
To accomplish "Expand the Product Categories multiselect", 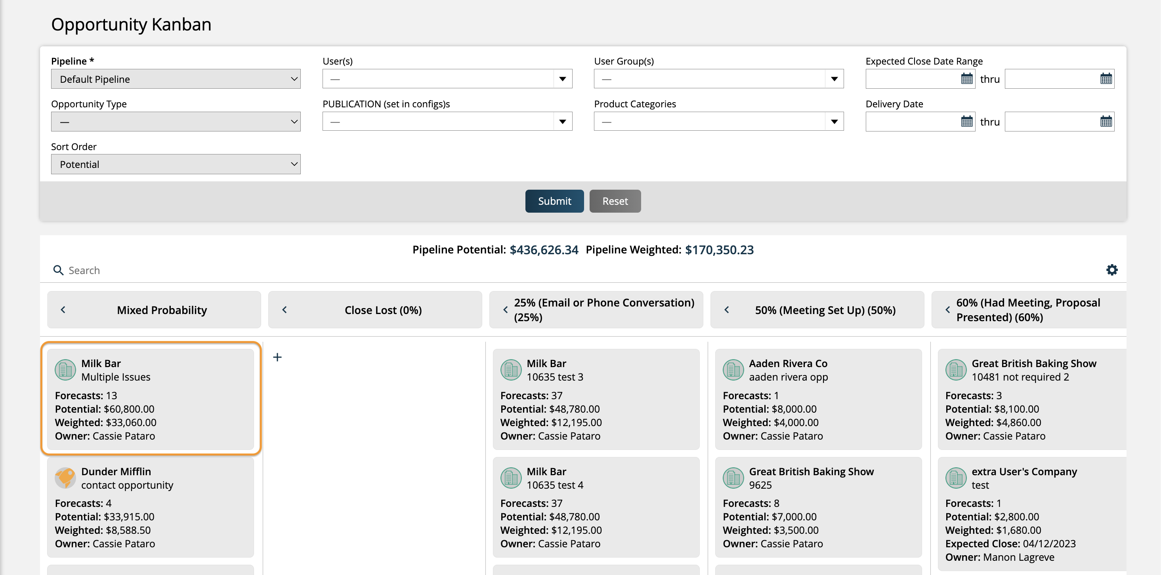I will point(834,122).
